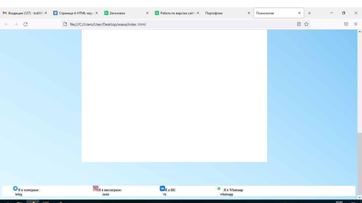Click the text 'Я в ВК:'
Screen dimensions: 362x203
171,190
